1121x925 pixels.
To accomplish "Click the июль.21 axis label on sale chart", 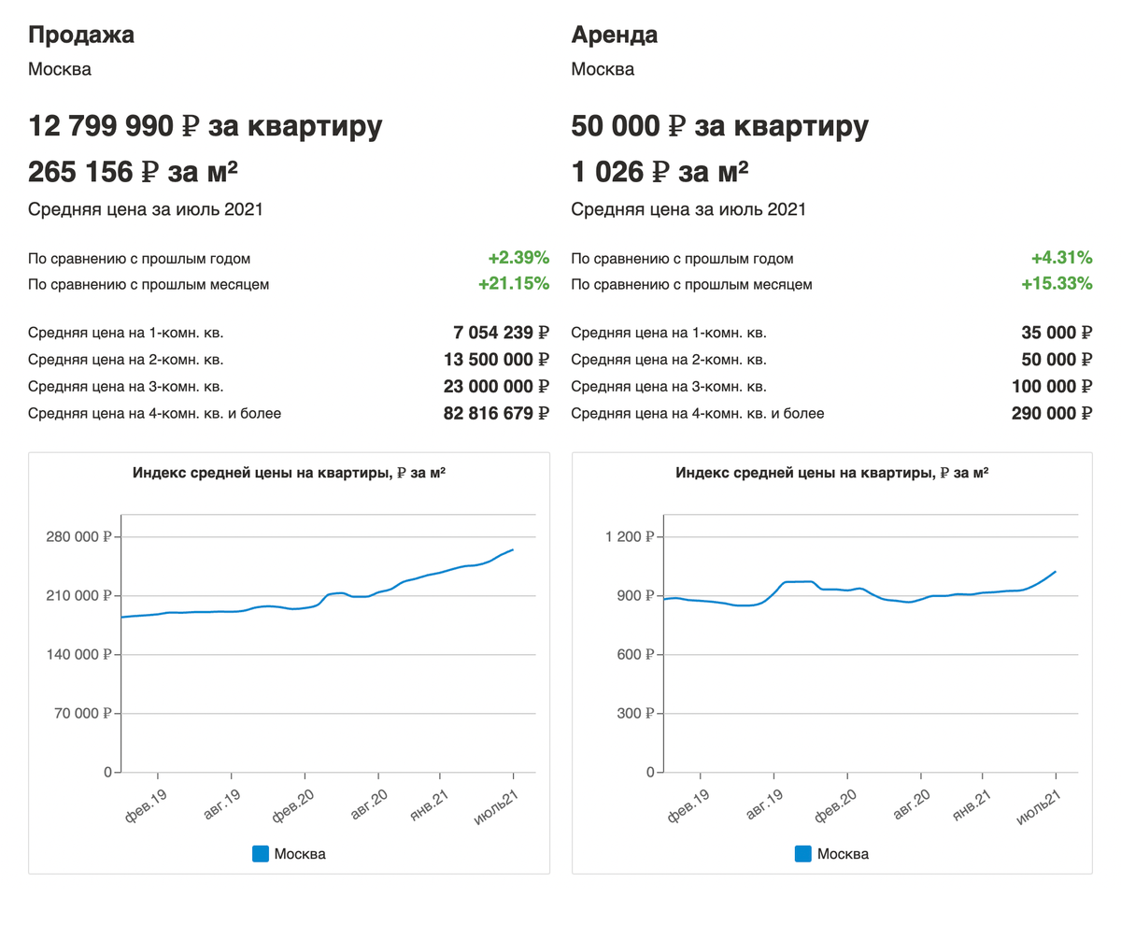I will (x=495, y=804).
